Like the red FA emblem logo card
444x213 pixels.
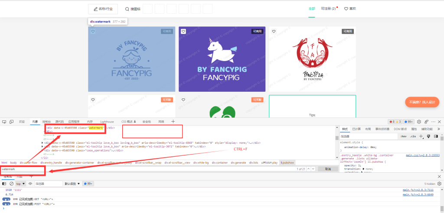[274, 32]
